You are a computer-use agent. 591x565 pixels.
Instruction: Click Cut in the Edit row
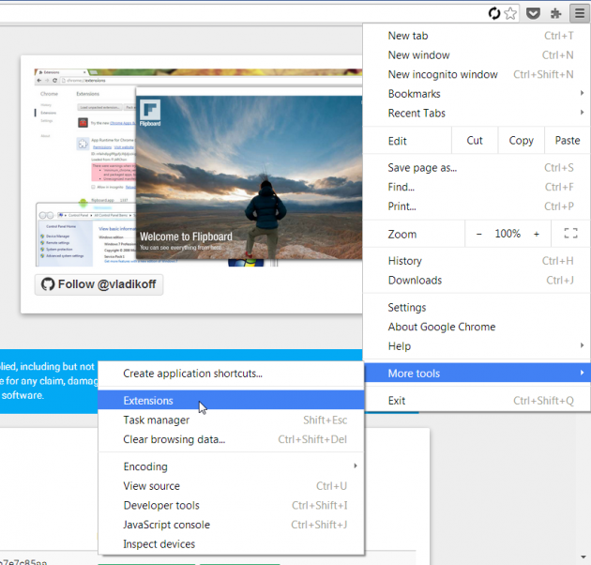point(475,140)
